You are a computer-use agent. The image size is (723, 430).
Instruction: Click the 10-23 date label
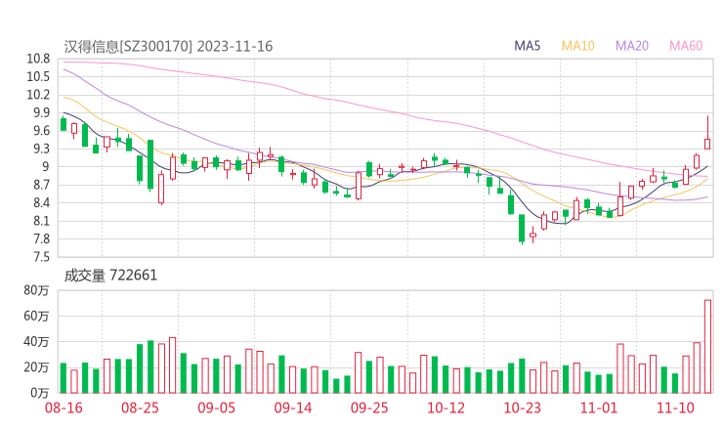pos(522,408)
